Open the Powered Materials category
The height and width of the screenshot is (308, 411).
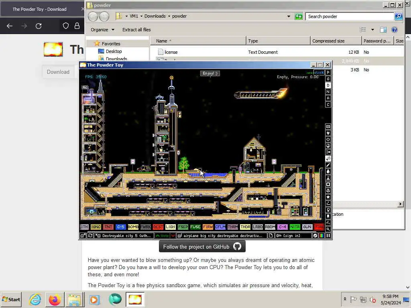point(328,139)
